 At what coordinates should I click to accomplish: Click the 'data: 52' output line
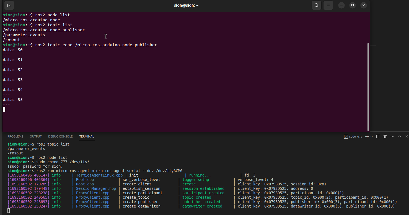click(x=13, y=70)
